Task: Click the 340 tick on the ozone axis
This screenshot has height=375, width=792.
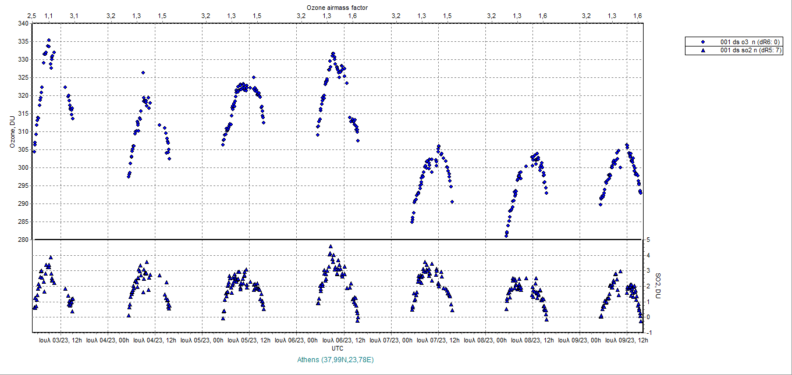Action: 23,24
